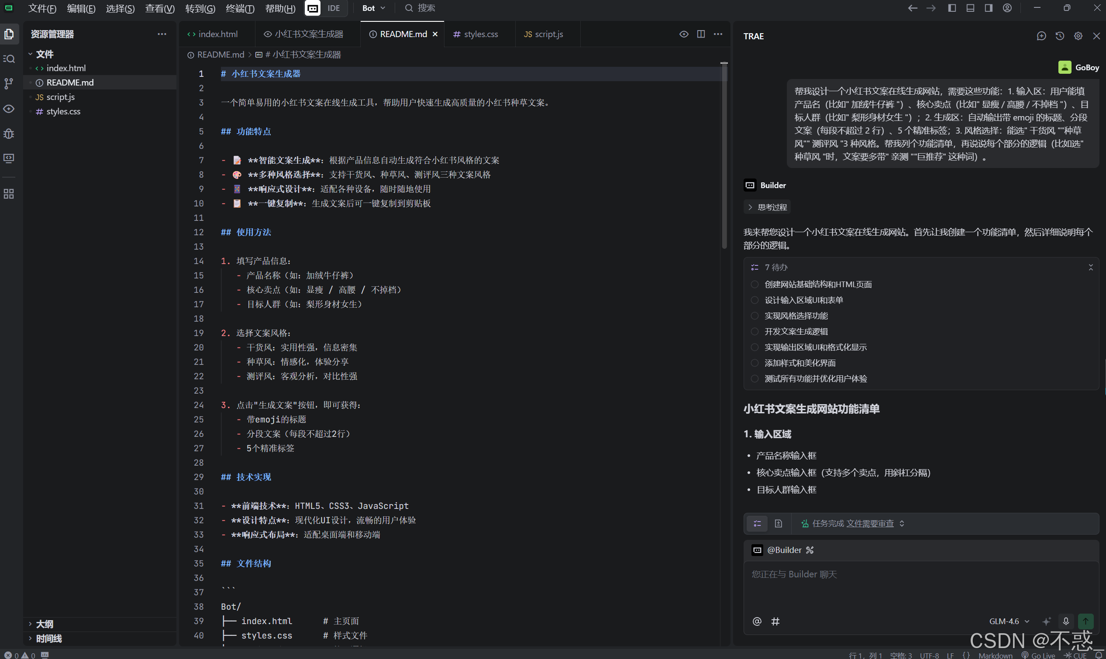
Task: Open the 终端 menu
Action: (x=239, y=8)
